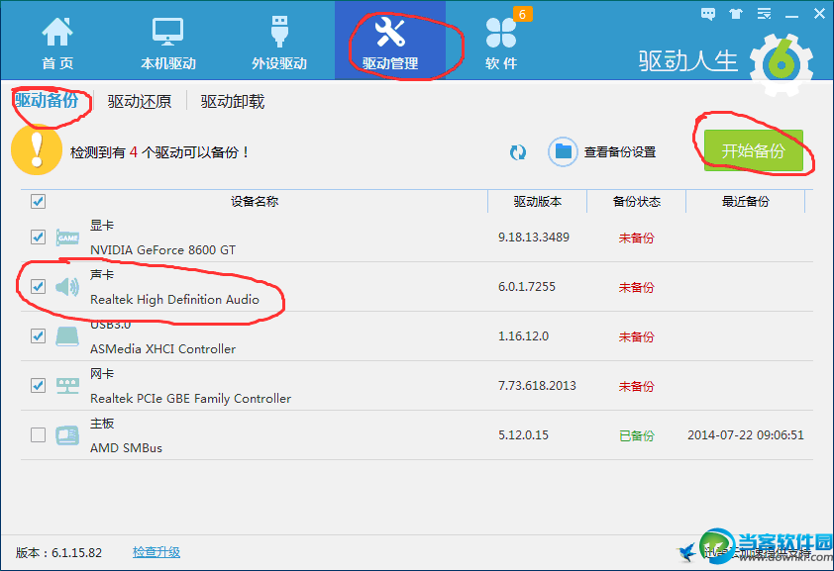Open the skin T-shirt icon
The image size is (834, 571).
pos(736,14)
